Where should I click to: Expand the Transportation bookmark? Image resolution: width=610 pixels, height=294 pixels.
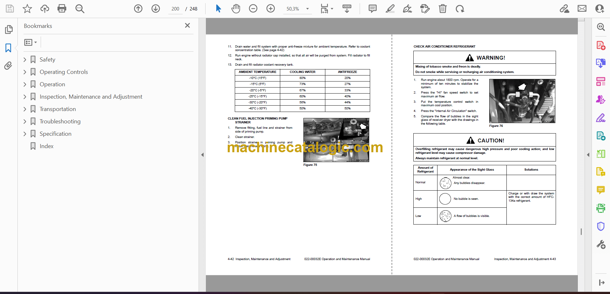[25, 109]
